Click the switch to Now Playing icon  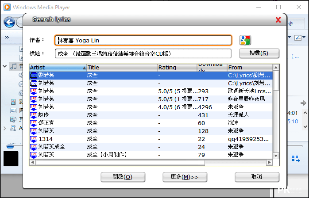click(296, 159)
